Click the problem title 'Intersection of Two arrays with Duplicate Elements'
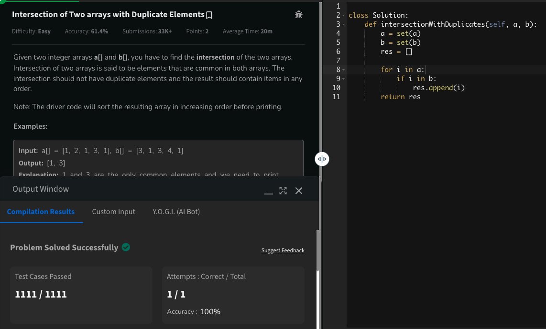Screen dimensions: 546x329 (108, 15)
